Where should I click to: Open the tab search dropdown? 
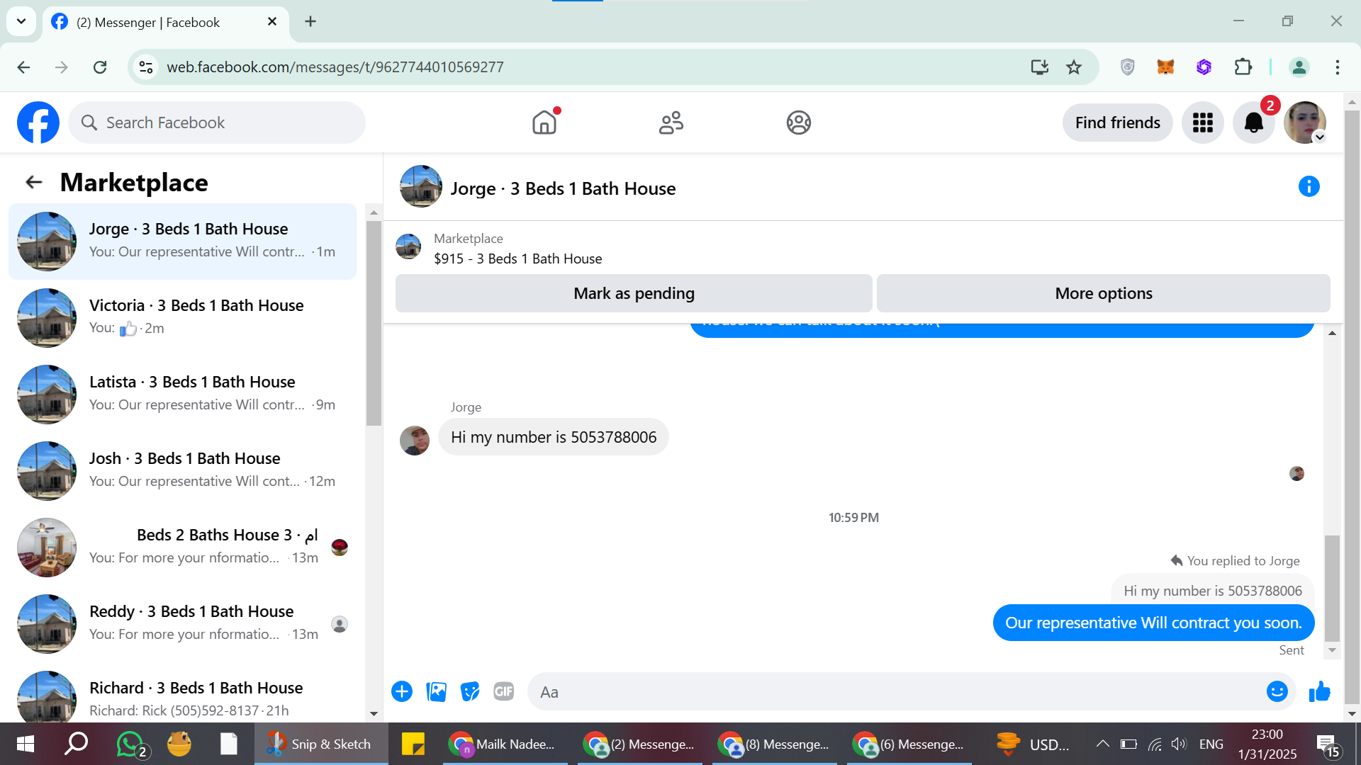[21, 21]
